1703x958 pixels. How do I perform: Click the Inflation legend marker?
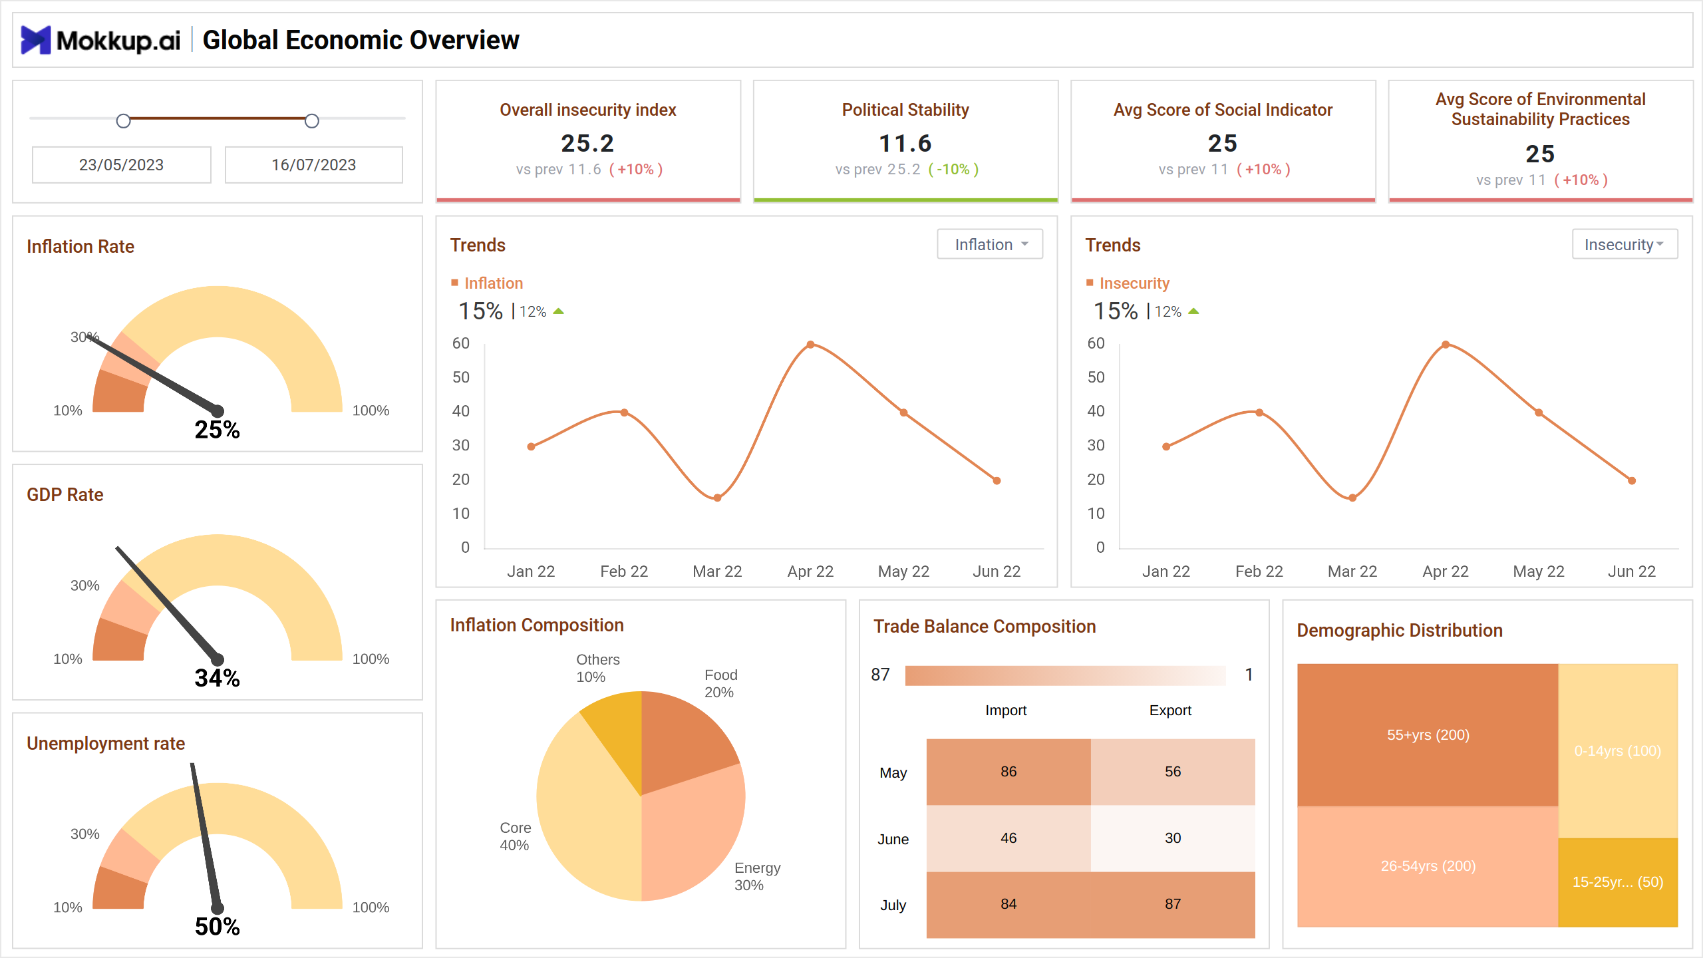coord(455,283)
